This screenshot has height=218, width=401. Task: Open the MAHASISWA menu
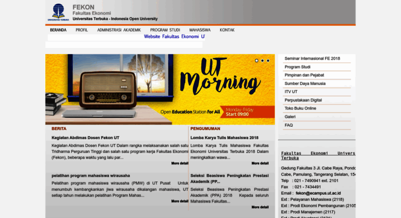point(200,30)
